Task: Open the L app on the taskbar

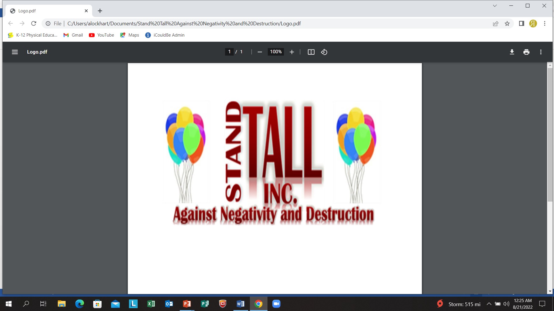Action: (133, 304)
